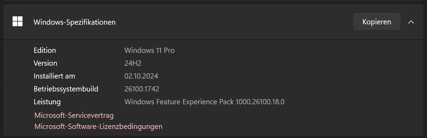The image size is (427, 138).
Task: Click the 1000.26100.18.0 pack version number
Action: coord(261,102)
